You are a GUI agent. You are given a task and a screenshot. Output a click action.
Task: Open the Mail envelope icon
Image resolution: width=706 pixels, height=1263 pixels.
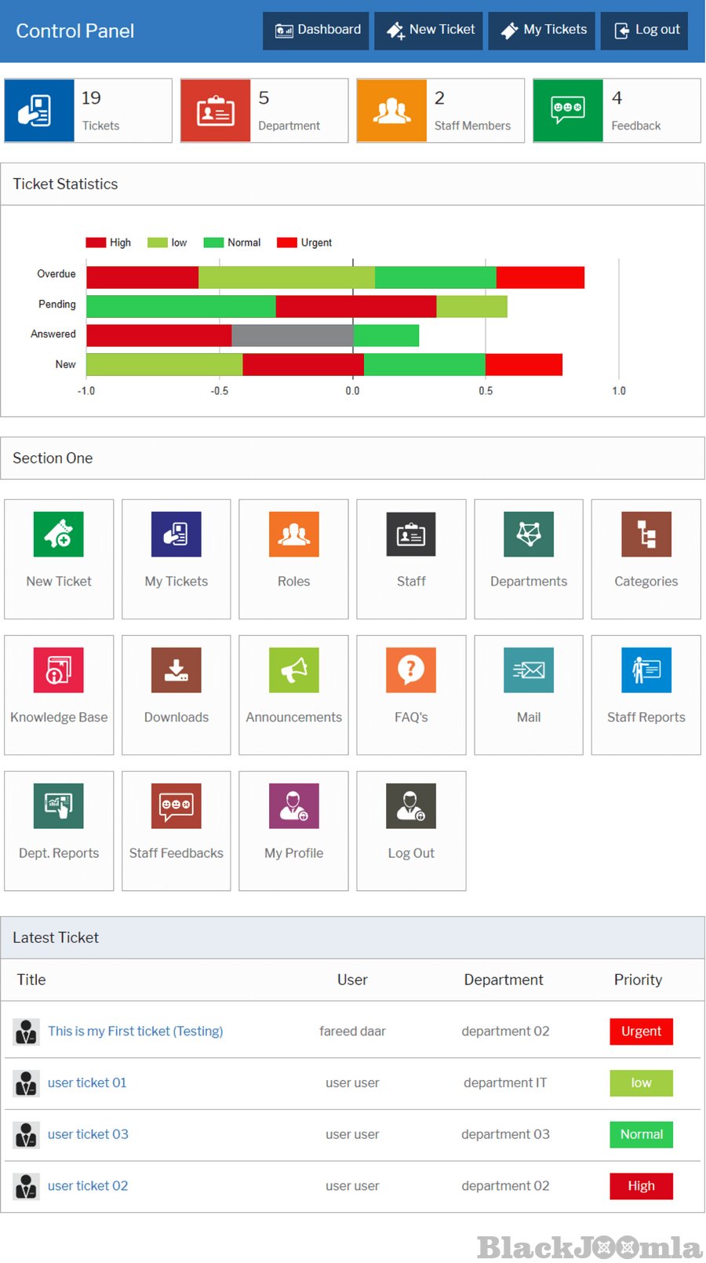click(528, 670)
